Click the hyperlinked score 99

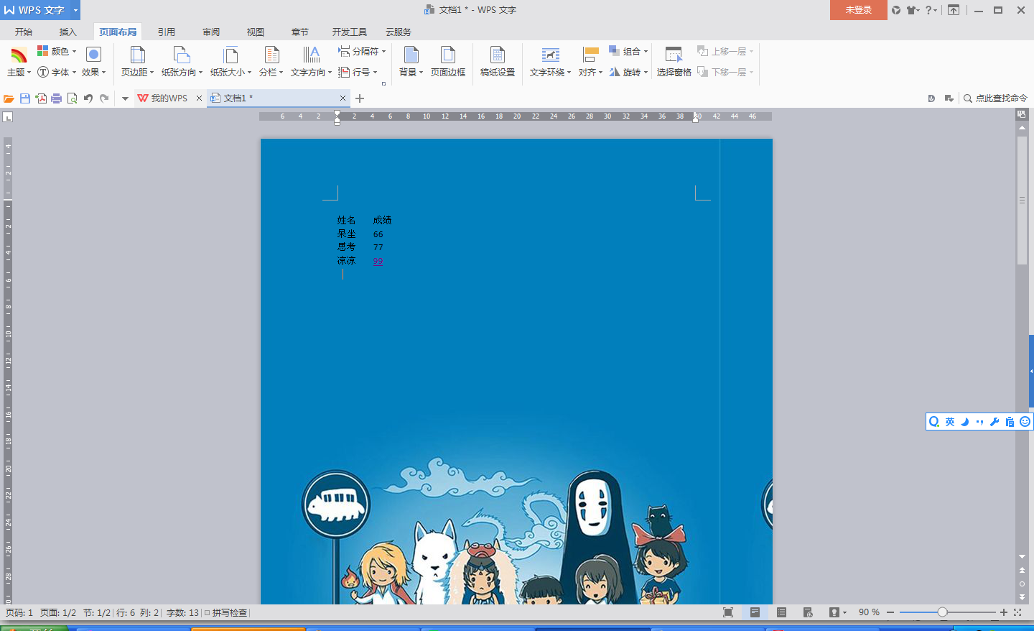(378, 261)
